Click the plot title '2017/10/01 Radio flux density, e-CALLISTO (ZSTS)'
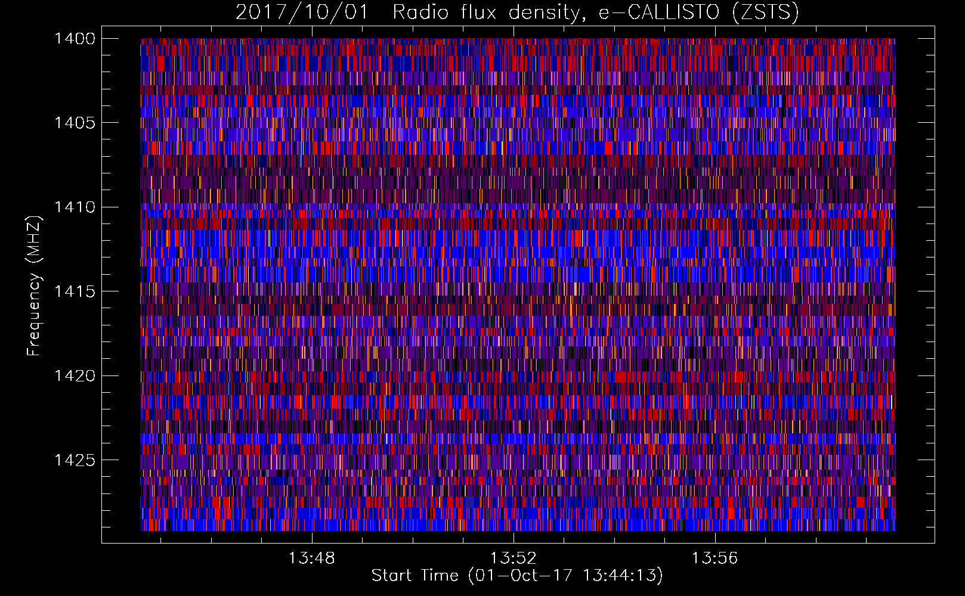Image resolution: width=965 pixels, height=596 pixels. click(x=517, y=13)
